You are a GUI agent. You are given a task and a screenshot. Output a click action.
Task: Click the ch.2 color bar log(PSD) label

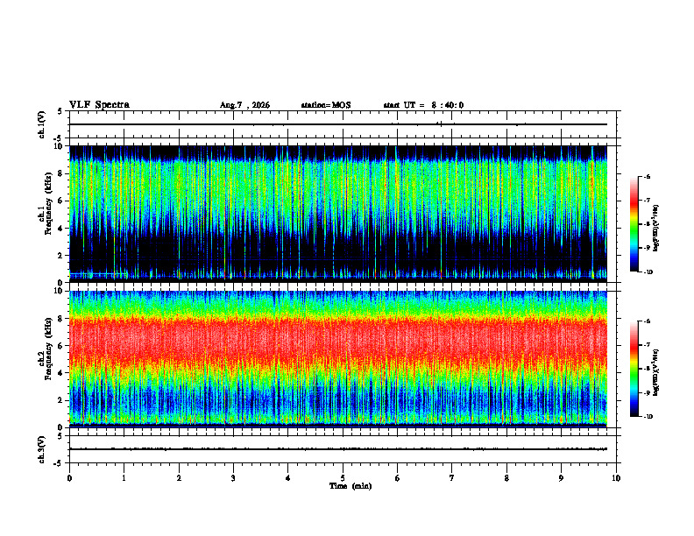pyautogui.click(x=656, y=372)
